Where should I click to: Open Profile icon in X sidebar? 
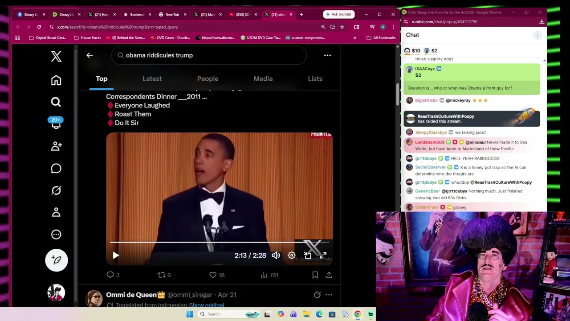click(x=56, y=212)
